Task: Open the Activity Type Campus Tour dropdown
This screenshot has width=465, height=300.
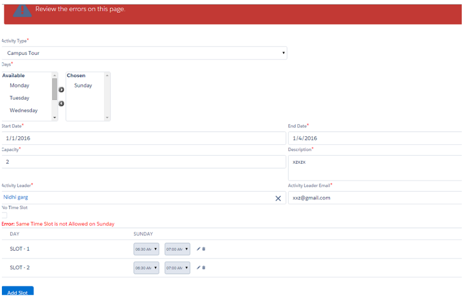Action: click(144, 53)
